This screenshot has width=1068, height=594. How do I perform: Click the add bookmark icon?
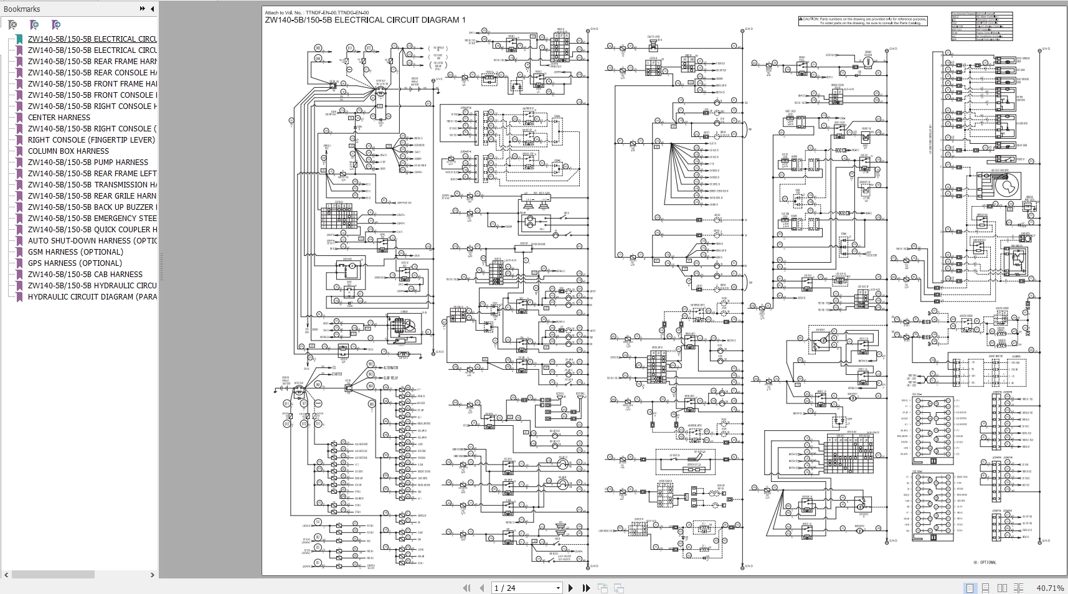(x=34, y=25)
